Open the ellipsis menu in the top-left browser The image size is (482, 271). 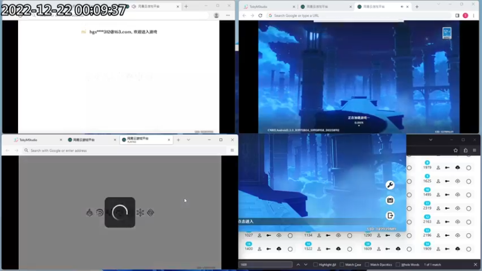point(228,16)
